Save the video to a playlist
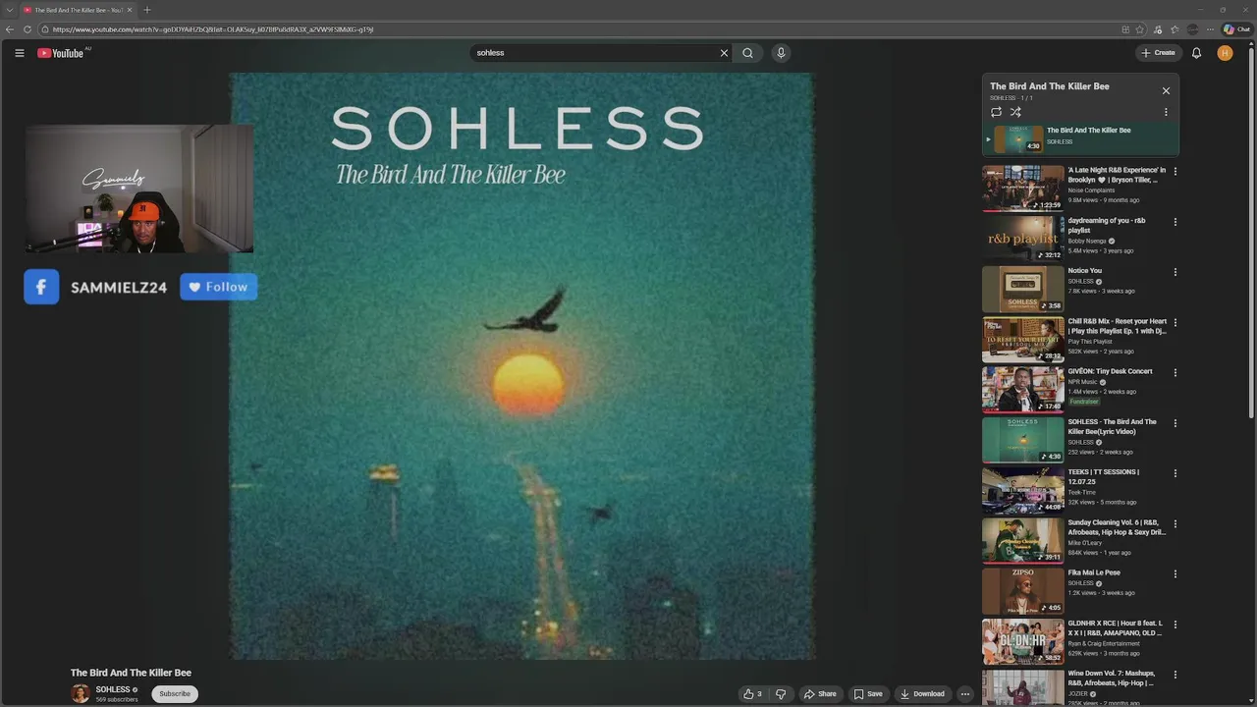The image size is (1257, 707). (x=868, y=694)
